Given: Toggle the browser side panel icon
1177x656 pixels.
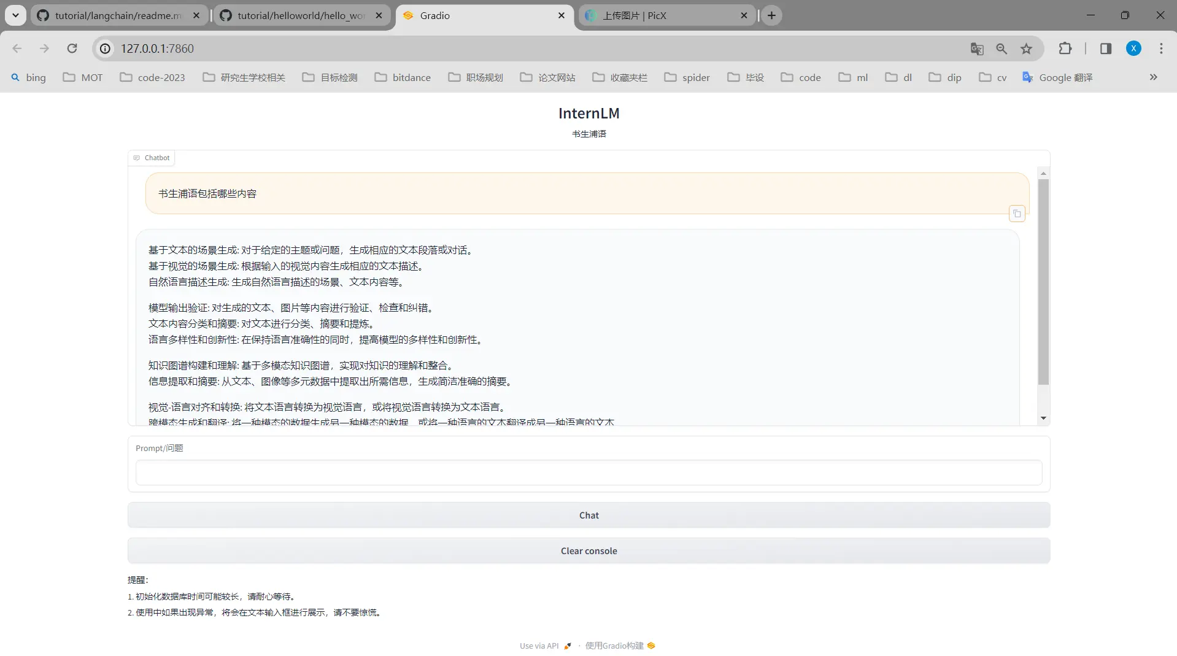Looking at the screenshot, I should (1106, 48).
